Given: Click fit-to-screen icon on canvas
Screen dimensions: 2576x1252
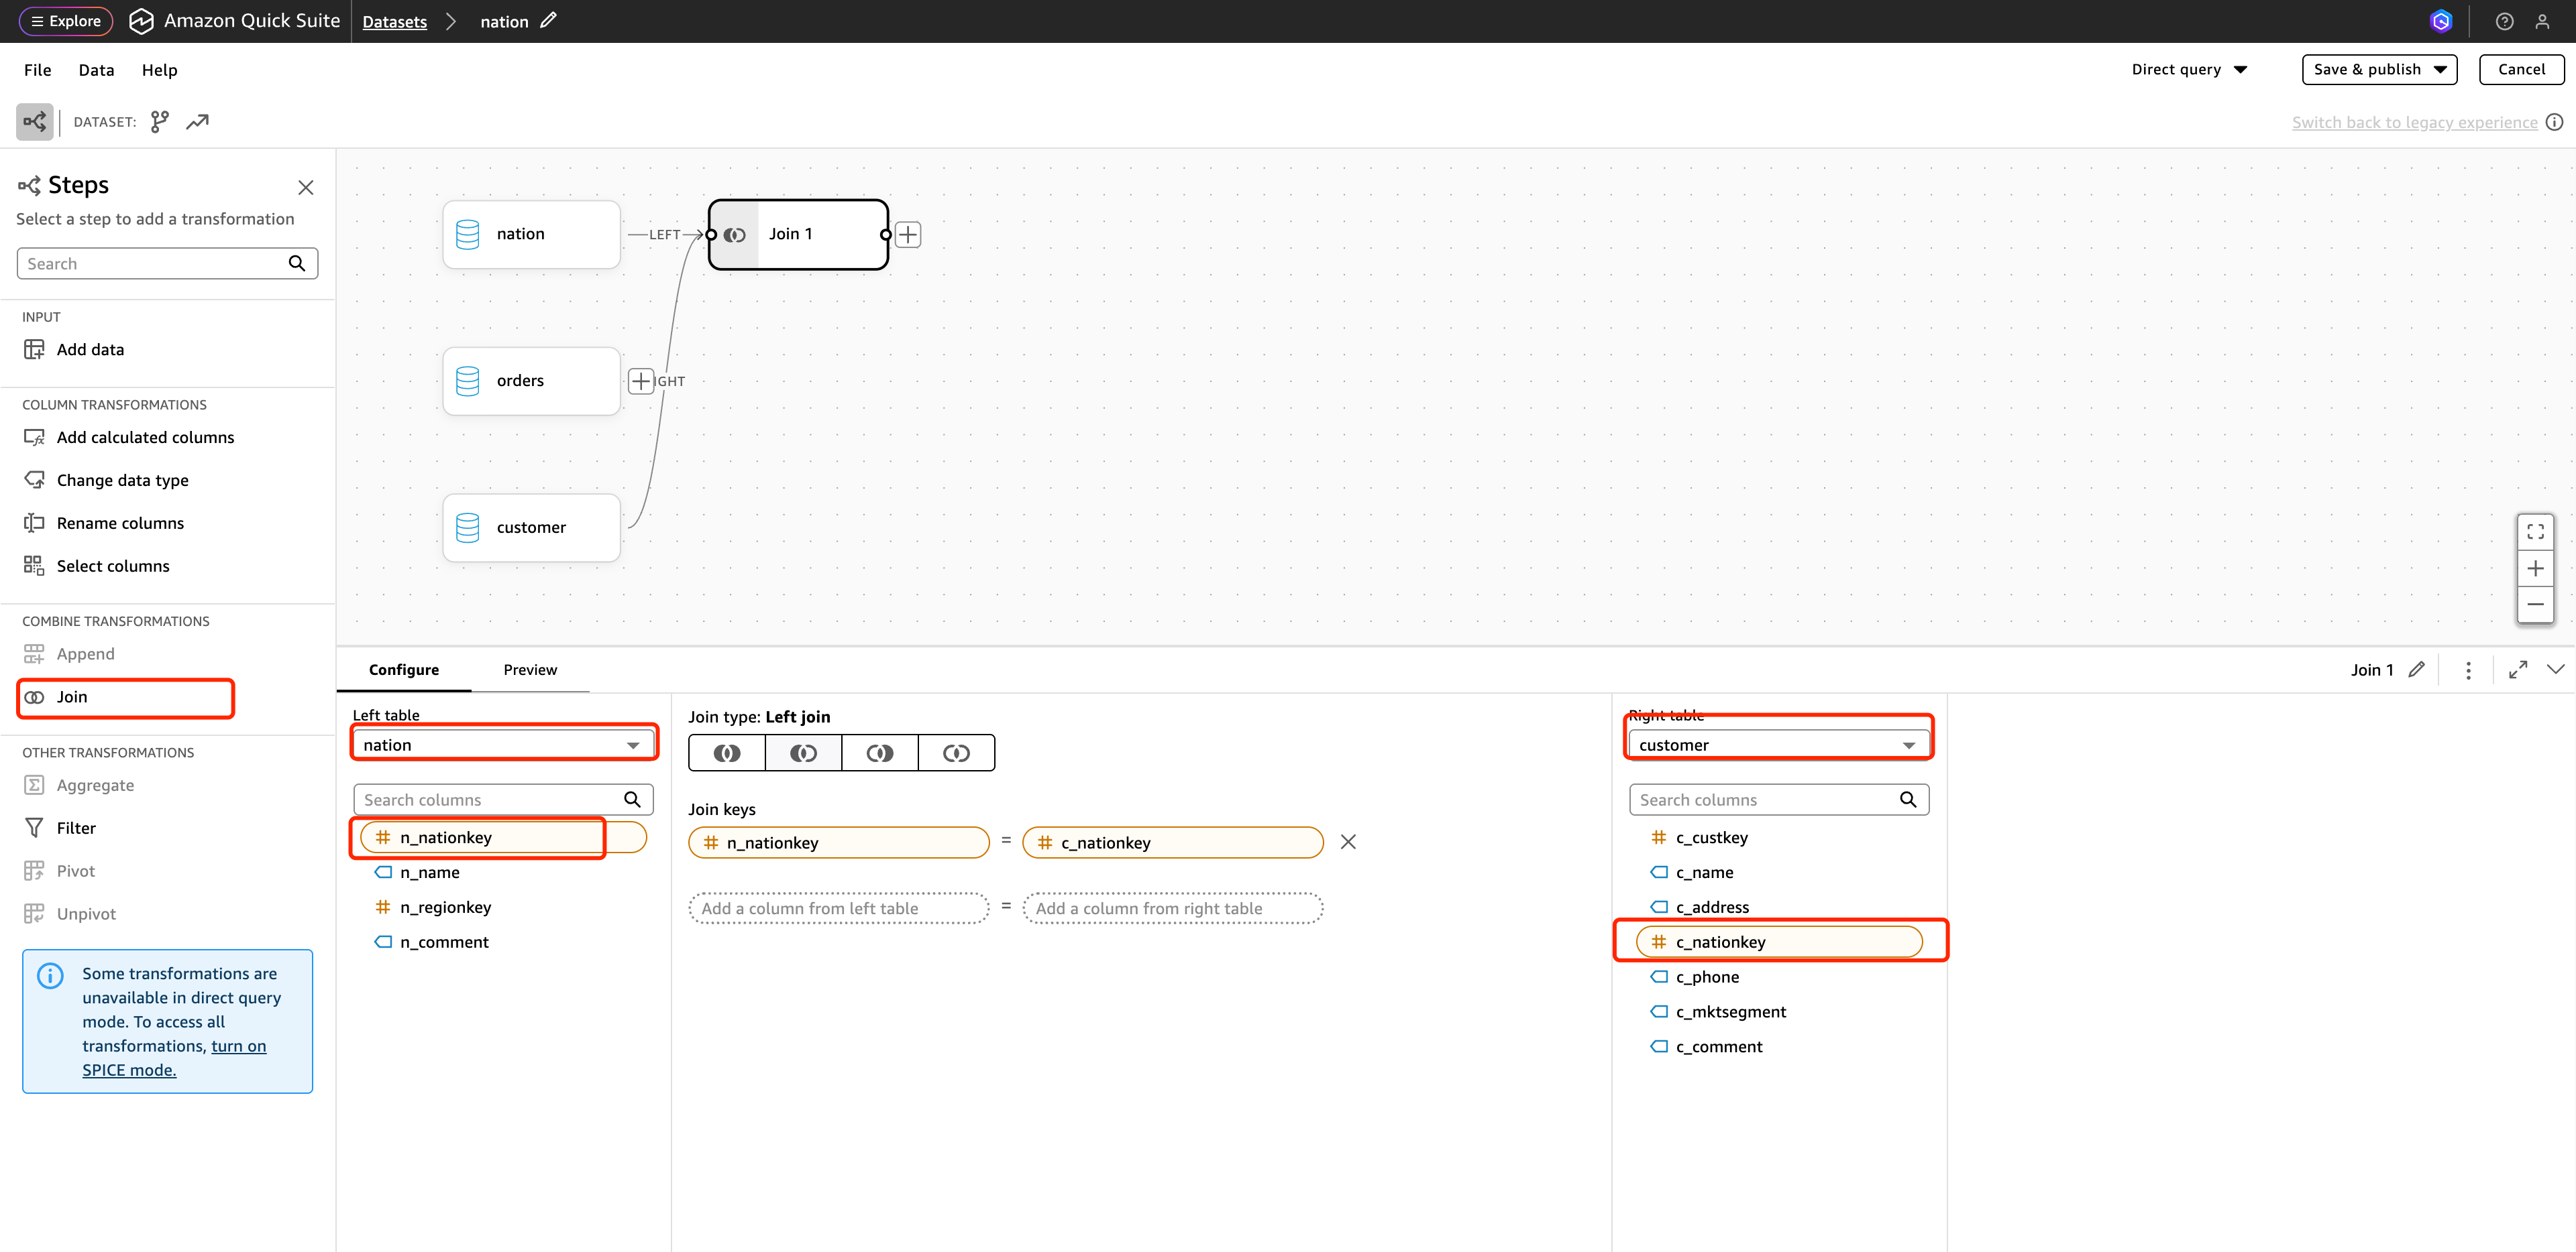Looking at the screenshot, I should pos(2535,531).
